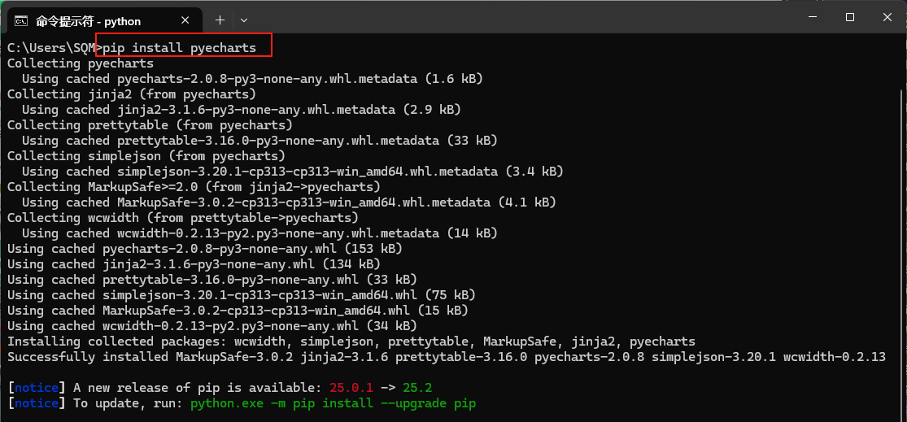Image resolution: width=907 pixels, height=422 pixels.
Task: Maximize the terminal window
Action: pyautogui.click(x=850, y=17)
